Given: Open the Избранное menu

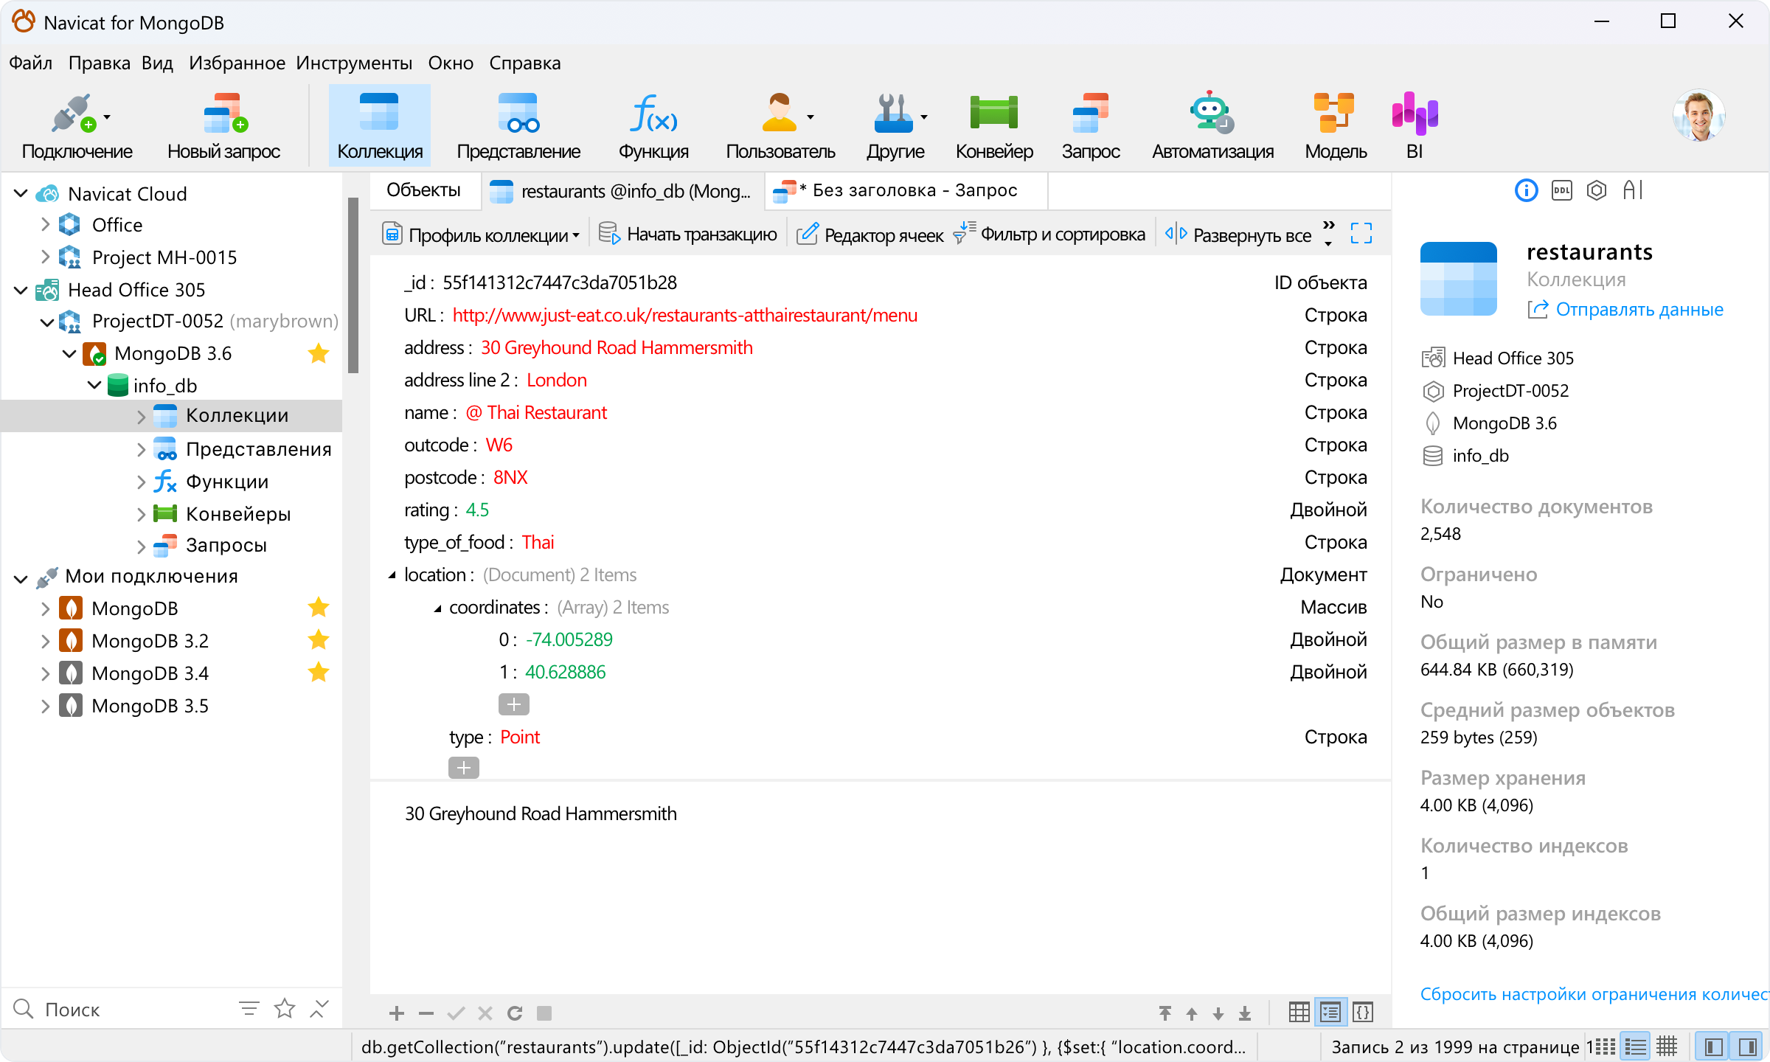Looking at the screenshot, I should tap(237, 63).
